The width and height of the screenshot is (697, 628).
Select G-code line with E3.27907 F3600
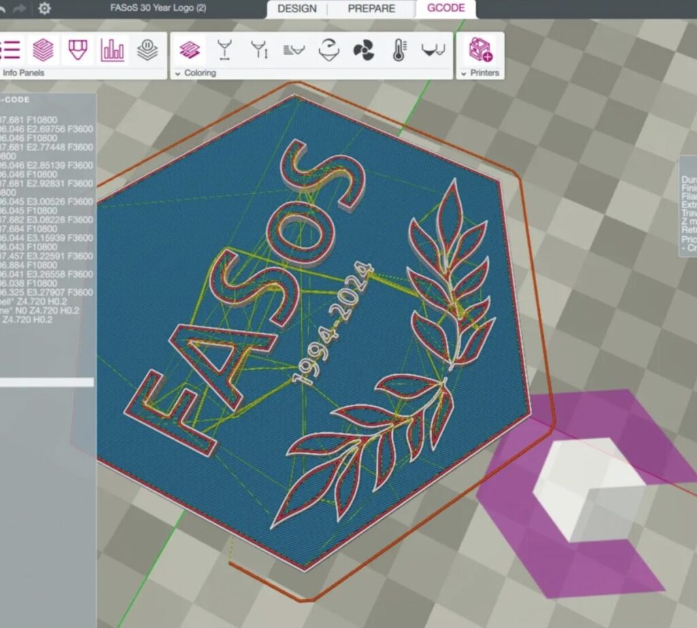[47, 293]
